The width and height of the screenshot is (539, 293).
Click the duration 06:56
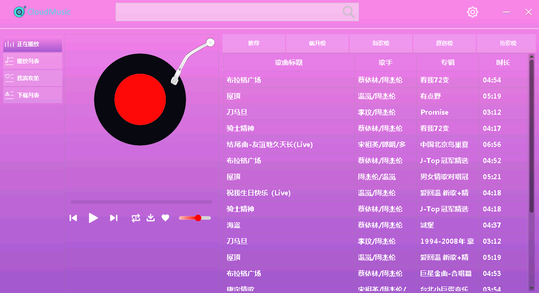492,145
